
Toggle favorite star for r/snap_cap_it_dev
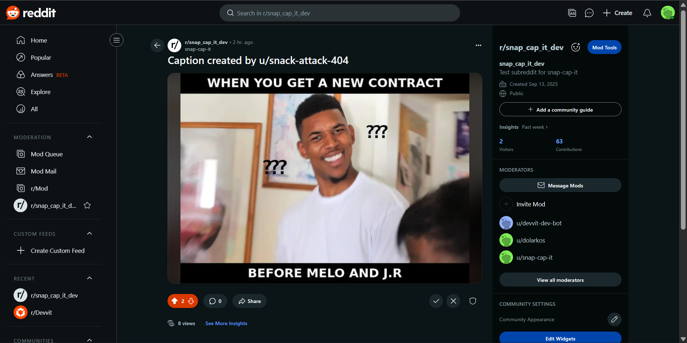87,206
